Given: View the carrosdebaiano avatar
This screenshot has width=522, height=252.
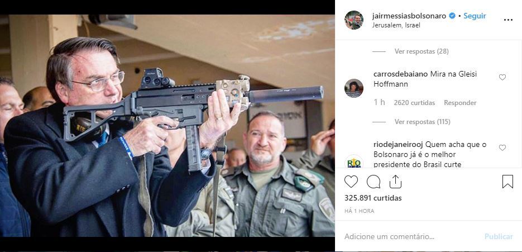Looking at the screenshot, I should tap(353, 88).
